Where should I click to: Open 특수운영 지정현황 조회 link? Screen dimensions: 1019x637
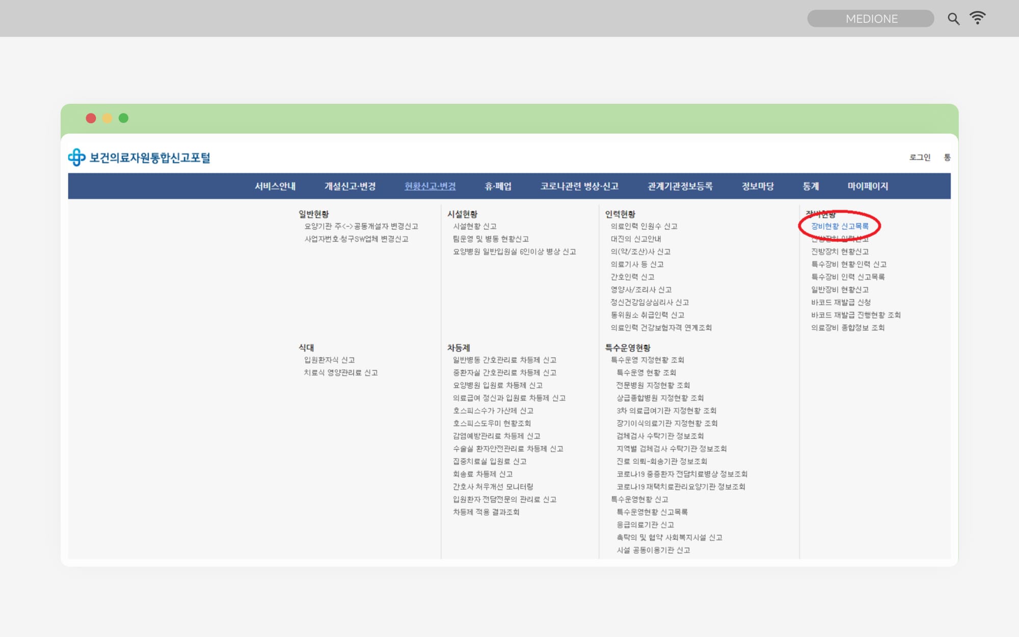tap(647, 360)
